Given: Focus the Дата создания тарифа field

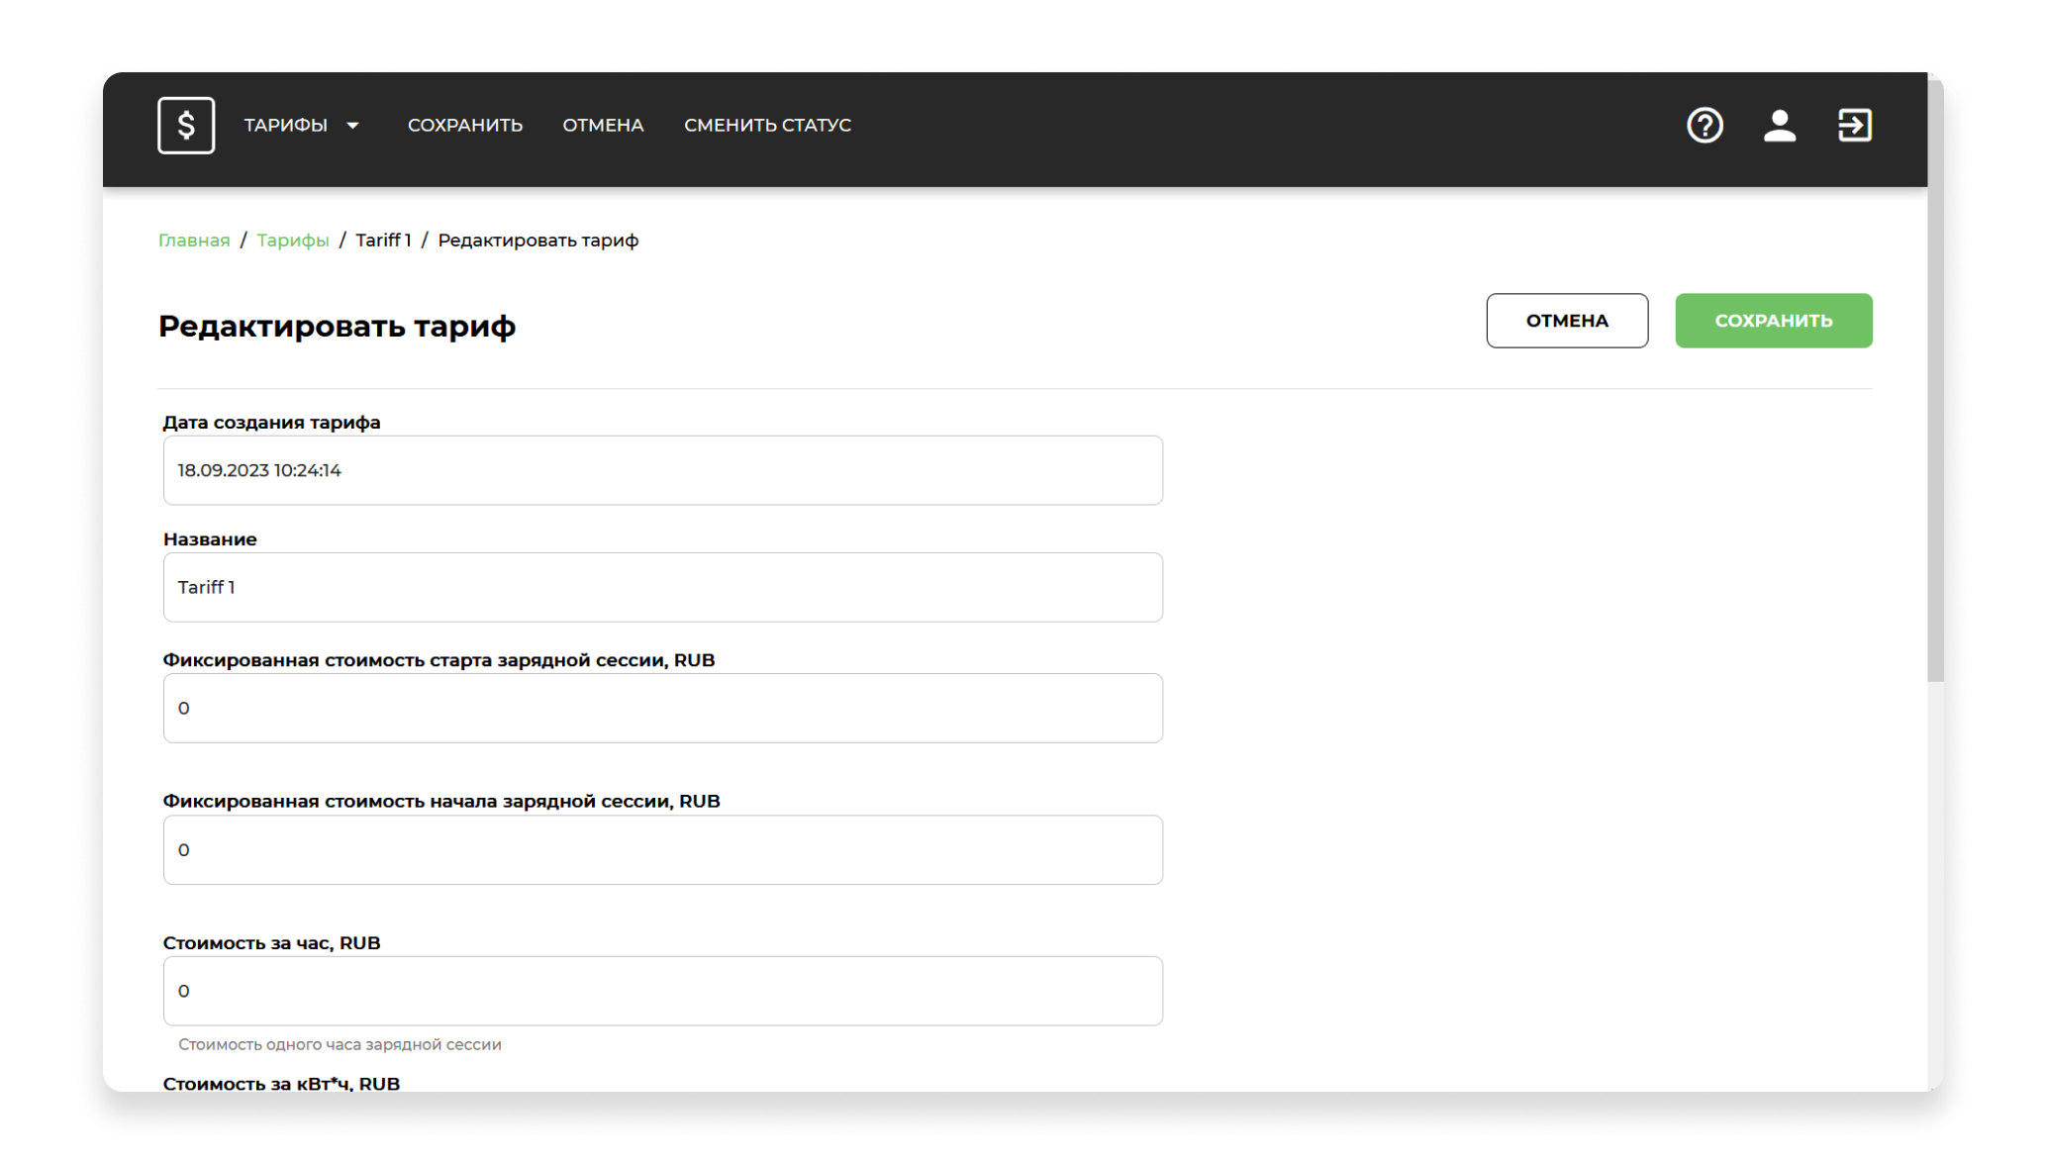Looking at the screenshot, I should [663, 470].
